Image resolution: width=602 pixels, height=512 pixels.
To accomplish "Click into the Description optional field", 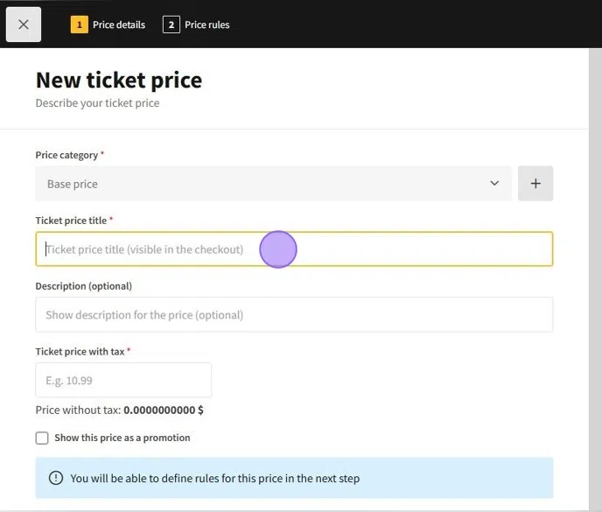I will click(x=294, y=314).
